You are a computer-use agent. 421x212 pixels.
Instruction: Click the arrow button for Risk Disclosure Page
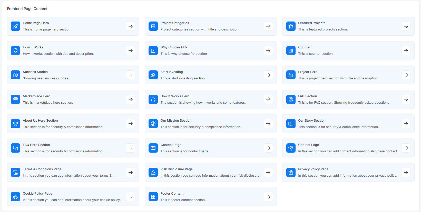(268, 172)
